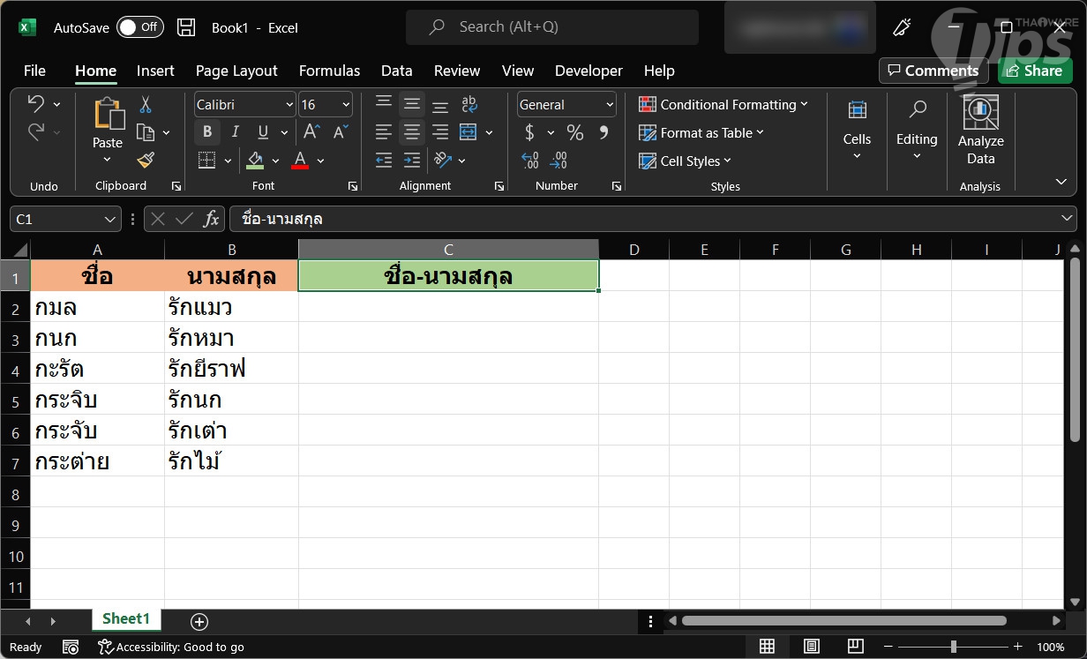Click Analyze Data button
Screen dimensions: 1087x659
click(x=980, y=131)
